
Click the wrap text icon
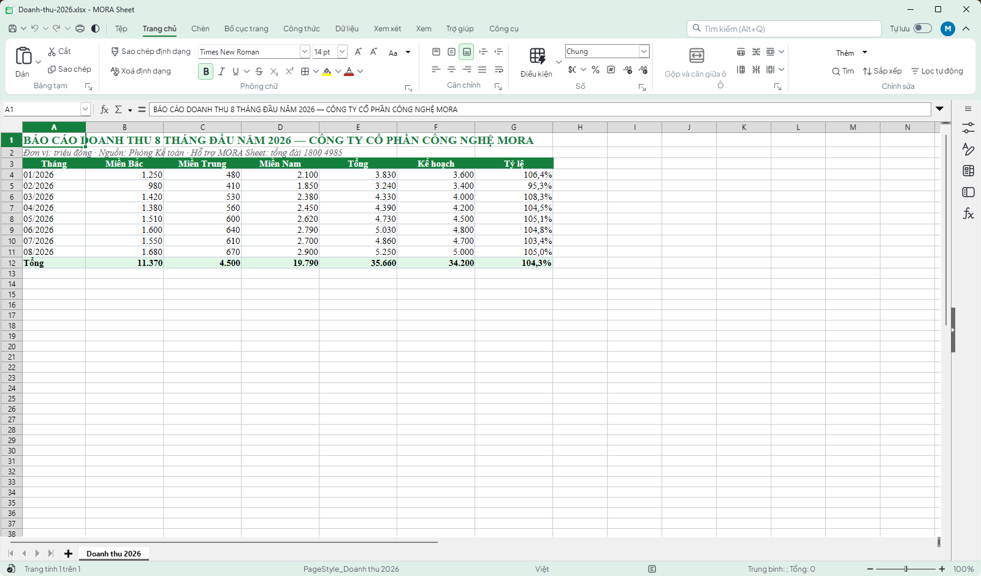point(499,70)
